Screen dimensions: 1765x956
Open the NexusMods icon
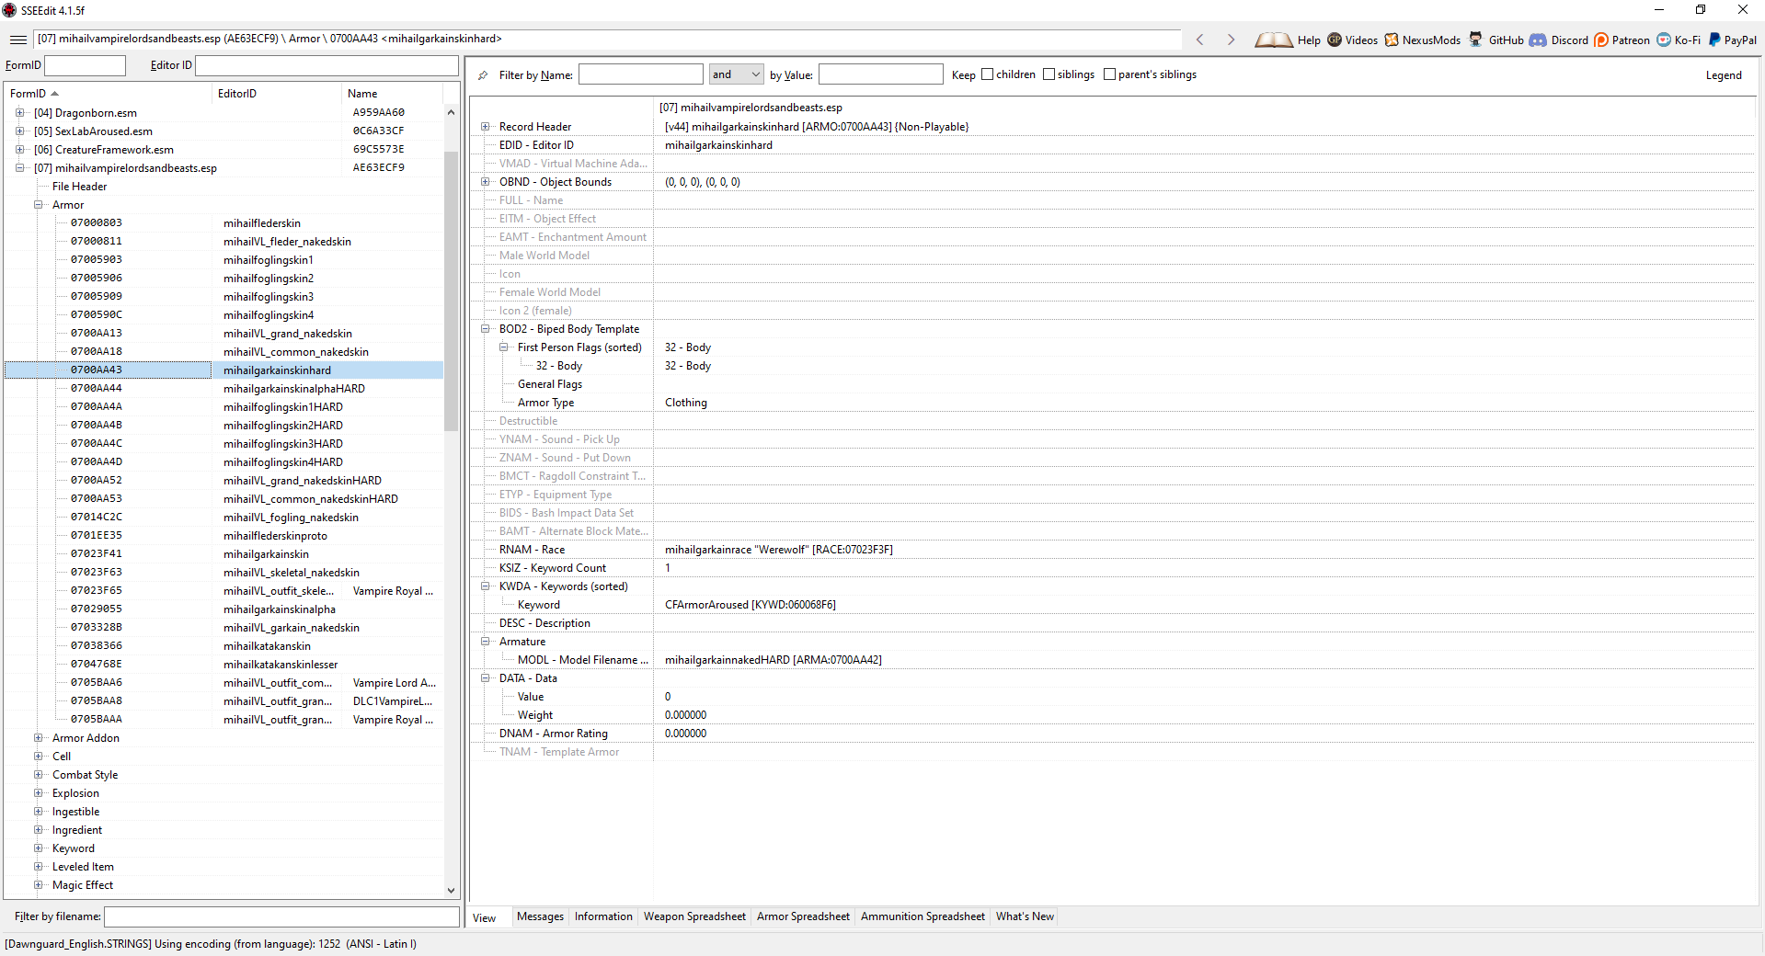[x=1392, y=40]
